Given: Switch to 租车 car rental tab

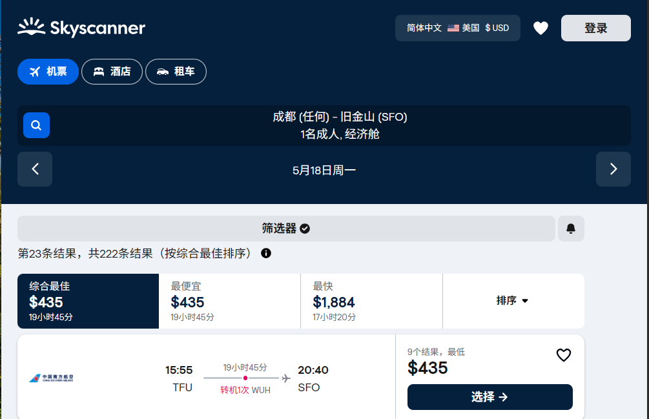Looking at the screenshot, I should pos(176,72).
